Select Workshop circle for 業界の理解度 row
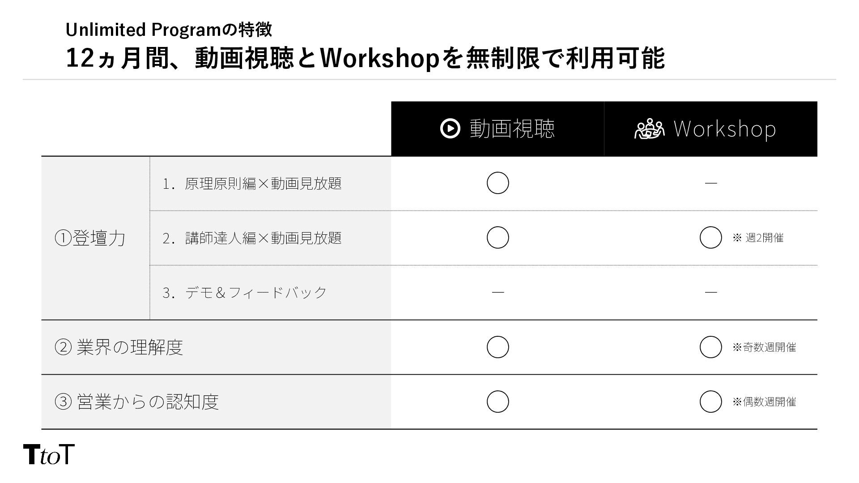859x483 pixels. tap(710, 347)
